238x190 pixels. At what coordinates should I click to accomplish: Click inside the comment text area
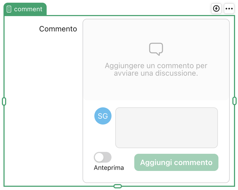(x=166, y=127)
